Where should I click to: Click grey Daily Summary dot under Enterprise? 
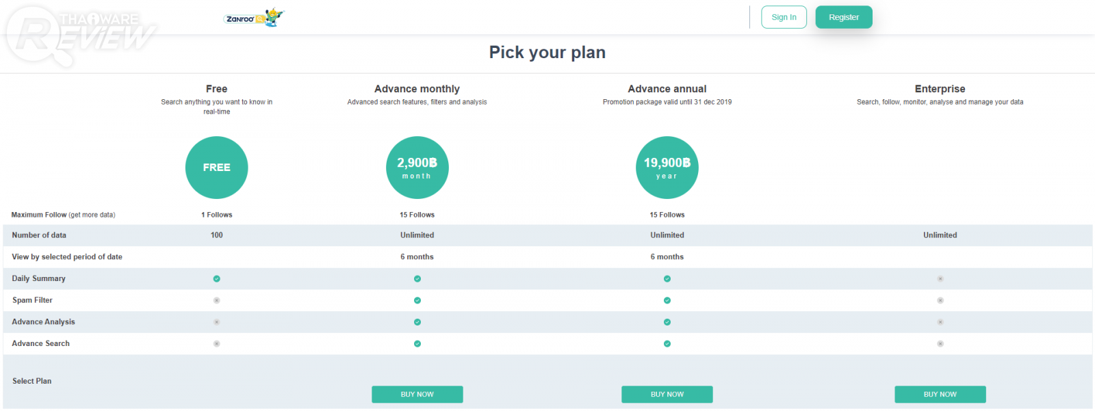940,279
